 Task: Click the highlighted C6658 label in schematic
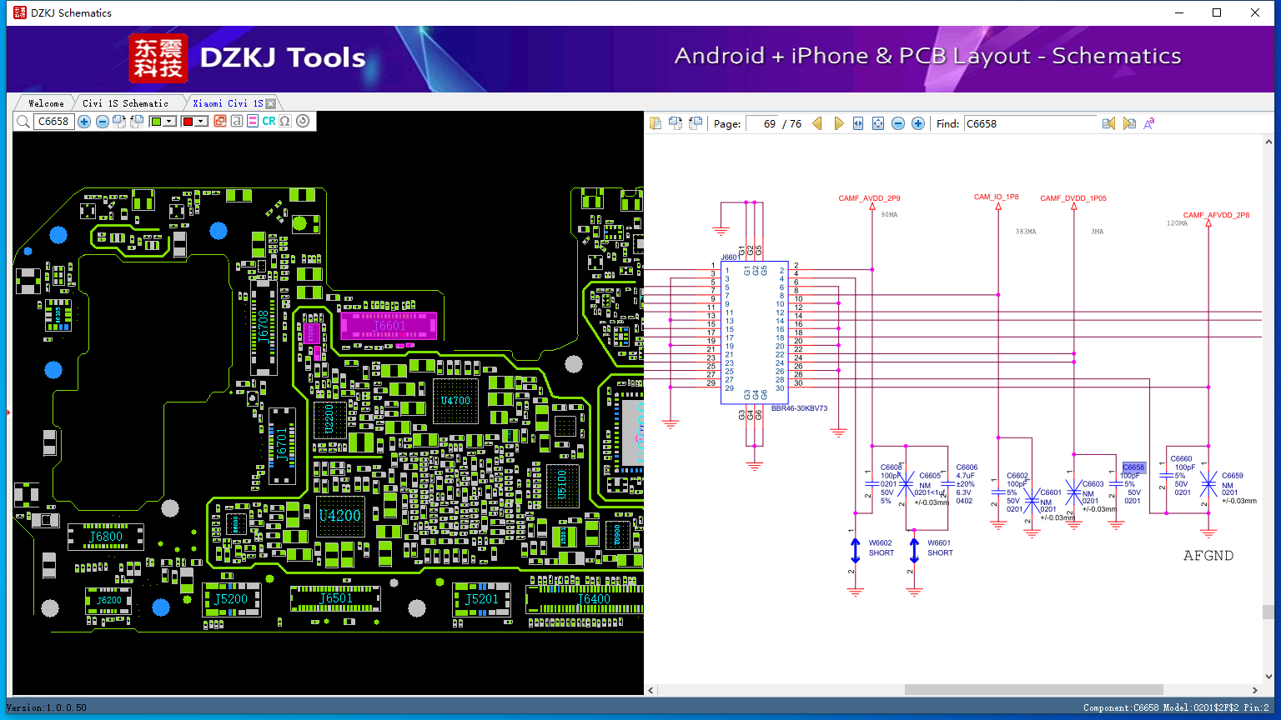click(1133, 467)
